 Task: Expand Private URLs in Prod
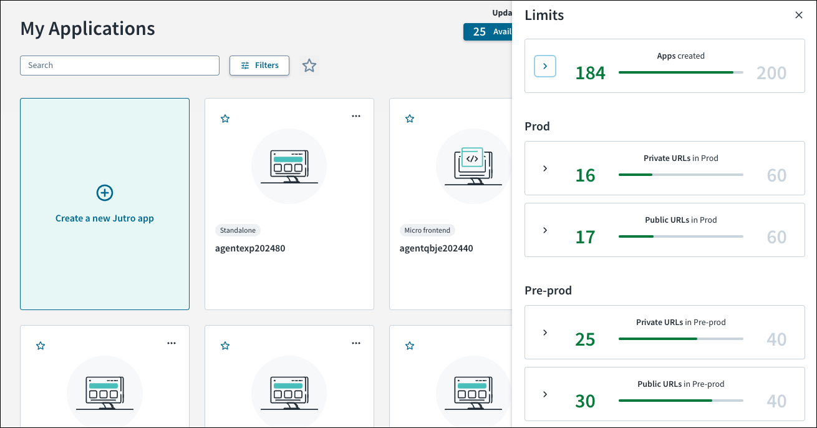[545, 168]
